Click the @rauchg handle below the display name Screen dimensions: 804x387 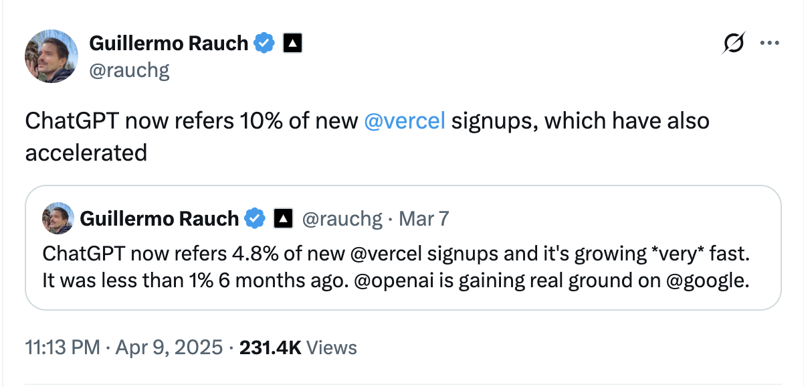coord(129,69)
